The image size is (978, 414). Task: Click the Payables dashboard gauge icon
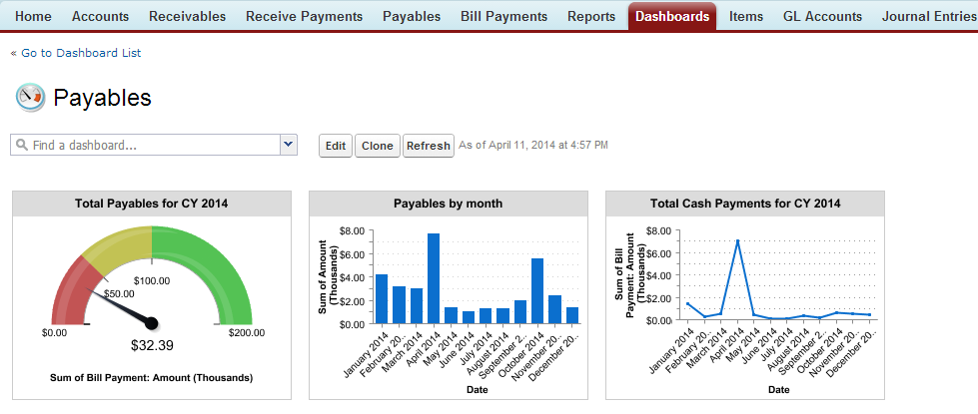pyautogui.click(x=30, y=97)
